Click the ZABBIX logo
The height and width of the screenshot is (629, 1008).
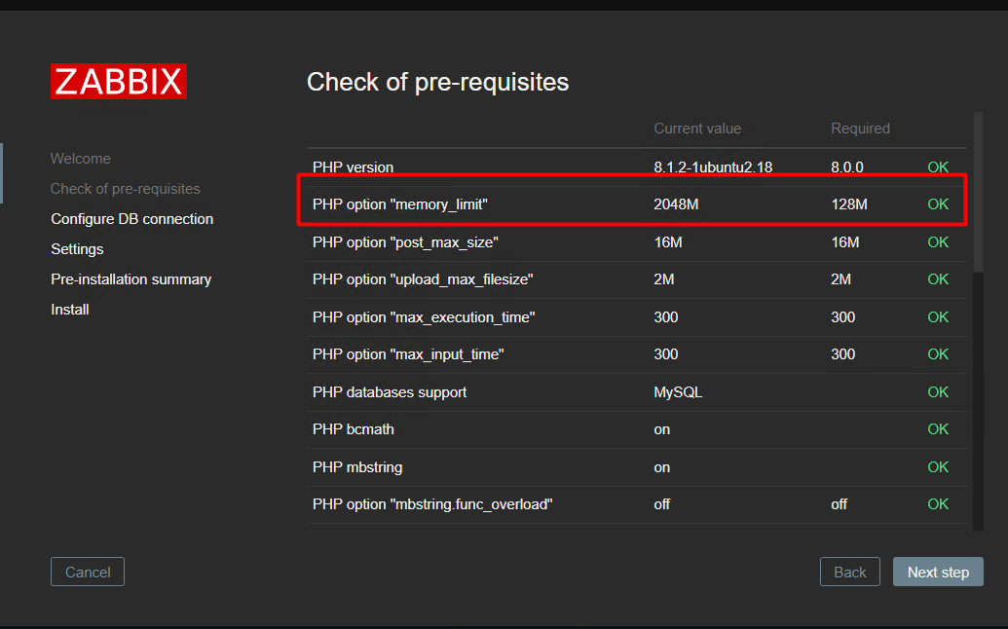119,81
